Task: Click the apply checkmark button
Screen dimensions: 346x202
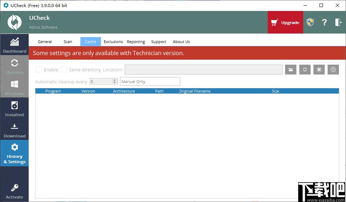Action: [x=333, y=70]
